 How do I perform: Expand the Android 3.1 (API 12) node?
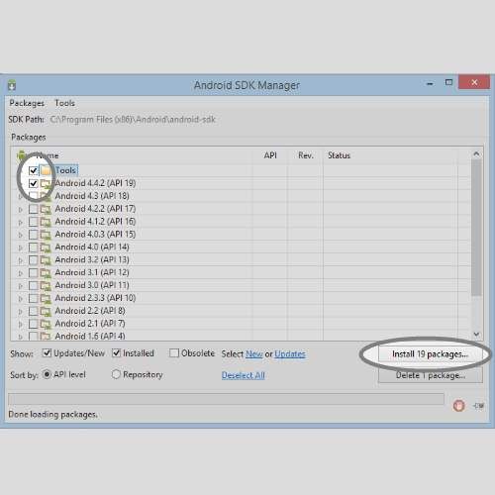pos(21,273)
